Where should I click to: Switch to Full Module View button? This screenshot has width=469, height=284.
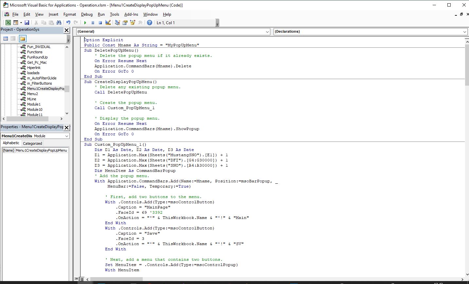82,279
